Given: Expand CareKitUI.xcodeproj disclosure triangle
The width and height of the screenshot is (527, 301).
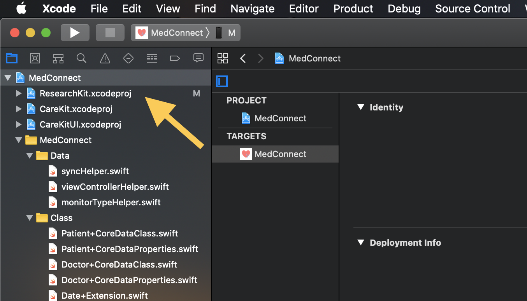Looking at the screenshot, I should coord(18,124).
